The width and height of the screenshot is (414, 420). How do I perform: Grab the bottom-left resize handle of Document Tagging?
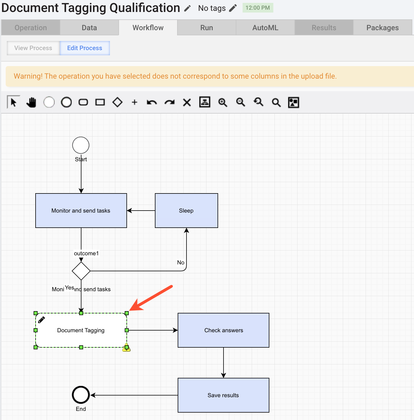click(36, 347)
